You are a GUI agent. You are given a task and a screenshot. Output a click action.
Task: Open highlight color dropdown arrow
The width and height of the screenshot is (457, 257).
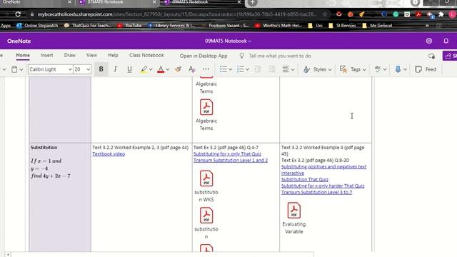[151, 69]
